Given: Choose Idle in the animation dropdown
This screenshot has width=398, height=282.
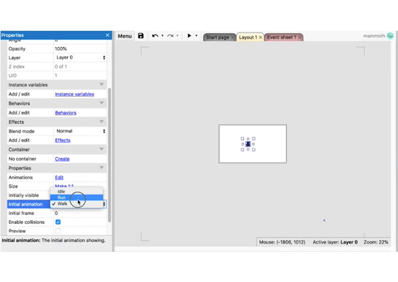Looking at the screenshot, I should [x=77, y=191].
